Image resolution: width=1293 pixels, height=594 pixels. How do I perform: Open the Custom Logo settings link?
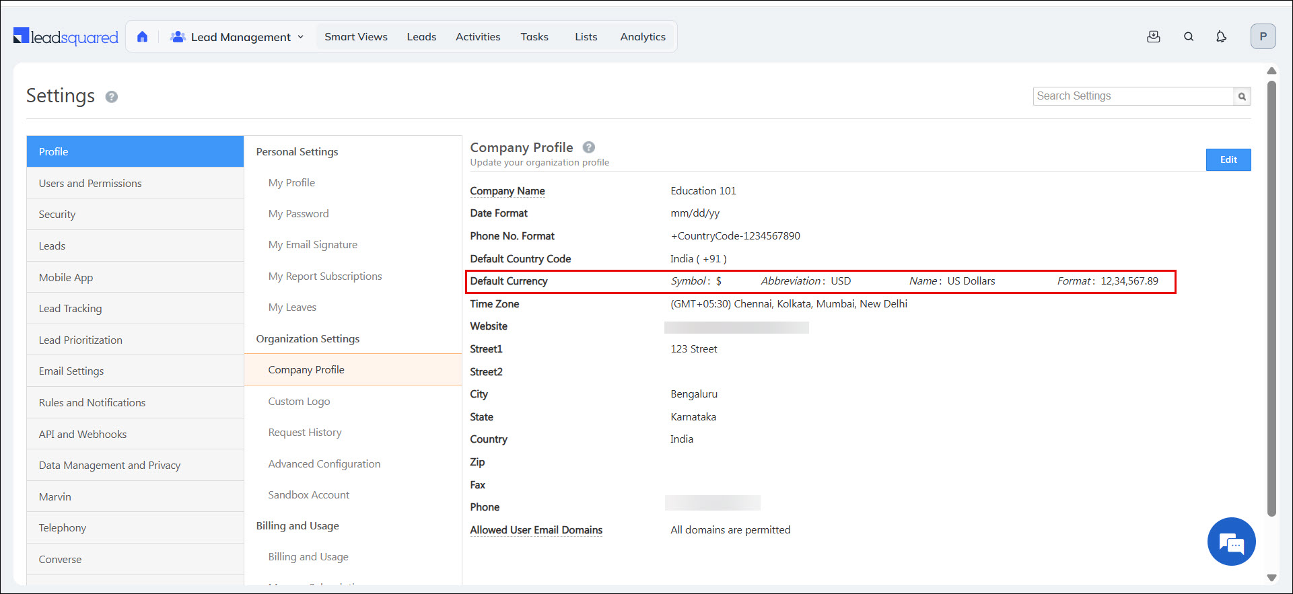pos(299,402)
